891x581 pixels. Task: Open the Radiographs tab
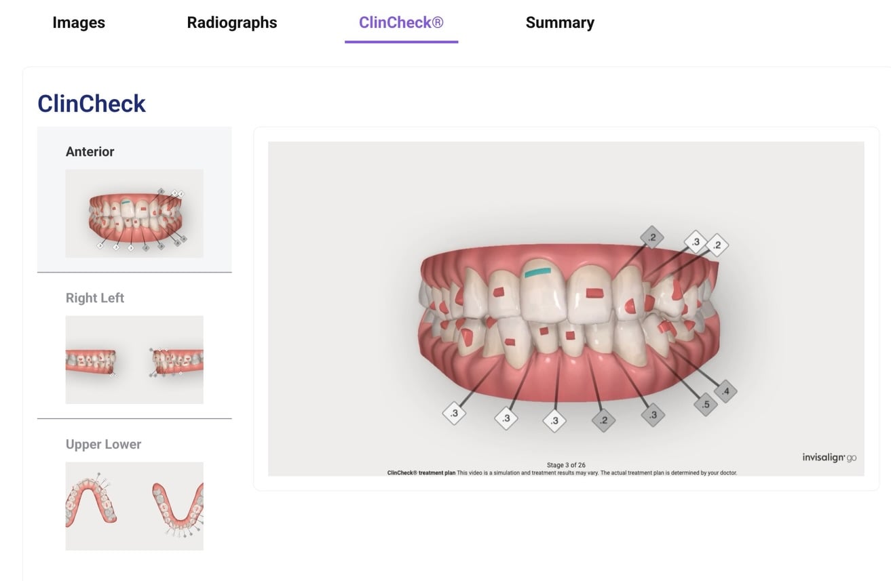pyautogui.click(x=232, y=22)
